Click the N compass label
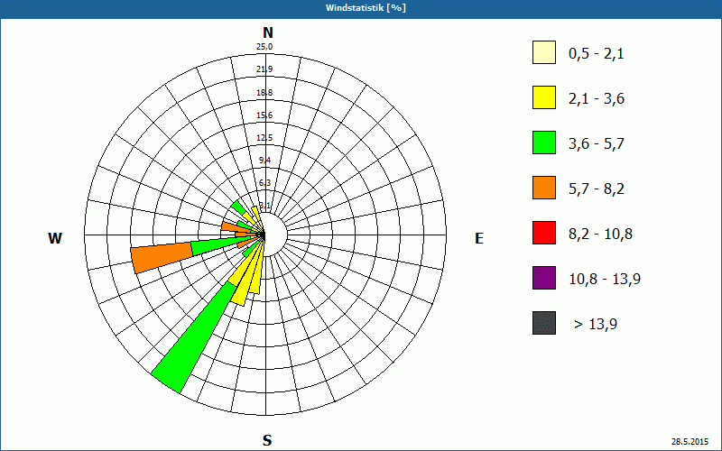This screenshot has height=451, width=722. pyautogui.click(x=267, y=32)
